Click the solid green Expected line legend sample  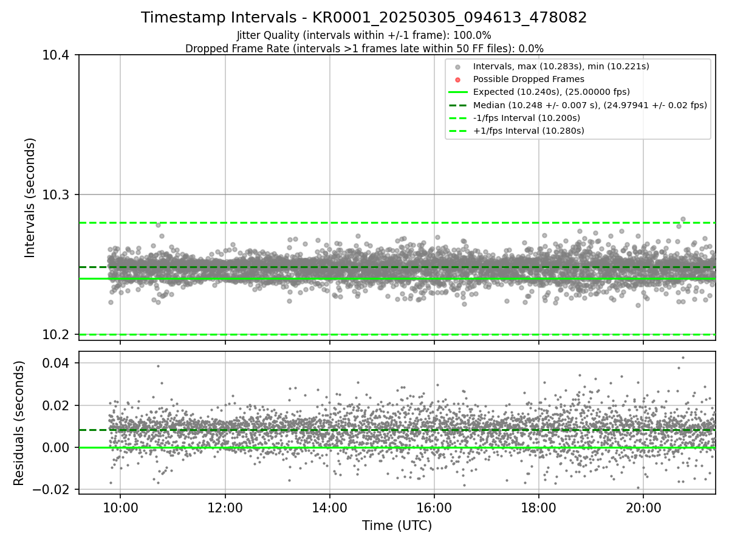point(457,92)
